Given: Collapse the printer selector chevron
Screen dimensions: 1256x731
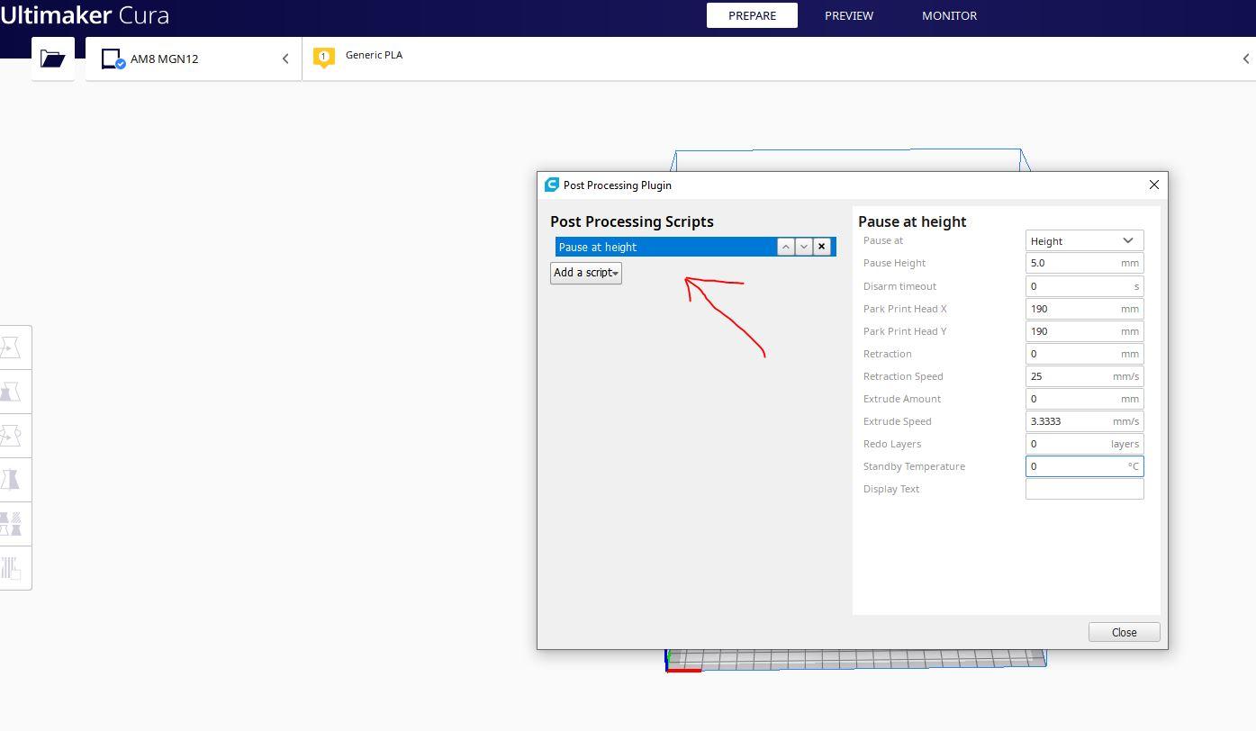Looking at the screenshot, I should [x=285, y=59].
